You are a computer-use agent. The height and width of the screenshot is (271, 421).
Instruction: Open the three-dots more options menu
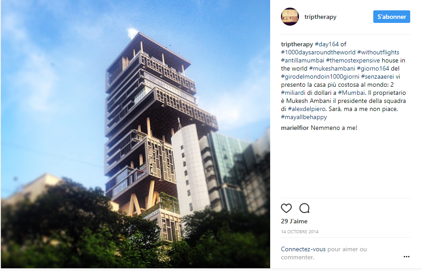(x=407, y=257)
